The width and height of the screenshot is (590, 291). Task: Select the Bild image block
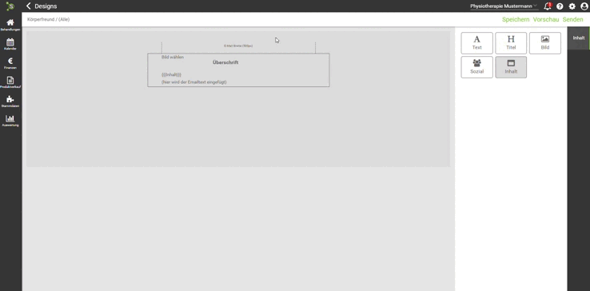[545, 43]
